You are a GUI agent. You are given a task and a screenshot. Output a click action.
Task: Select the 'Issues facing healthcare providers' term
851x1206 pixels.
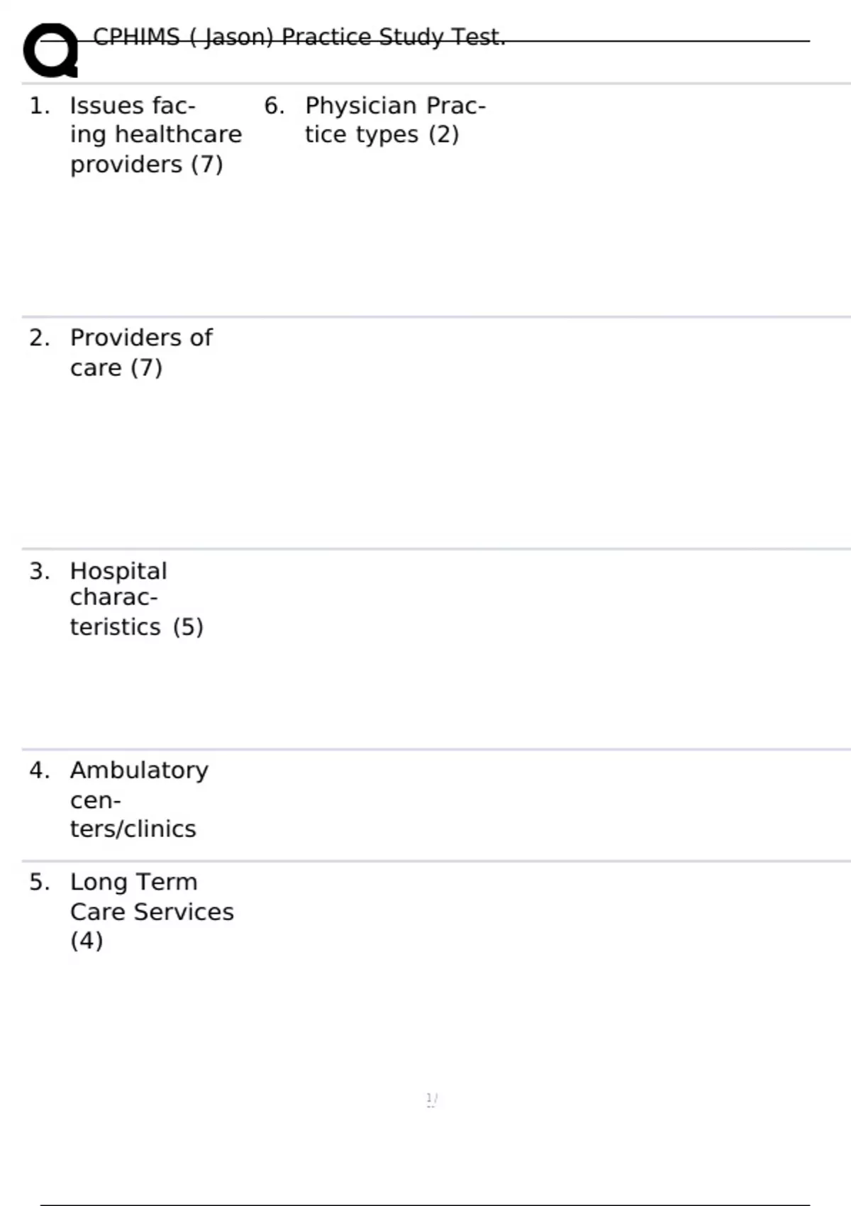[x=155, y=134]
